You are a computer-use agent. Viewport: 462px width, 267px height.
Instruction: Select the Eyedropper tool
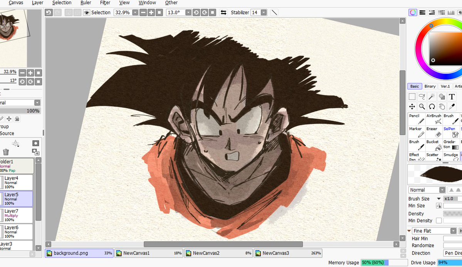[452, 106]
